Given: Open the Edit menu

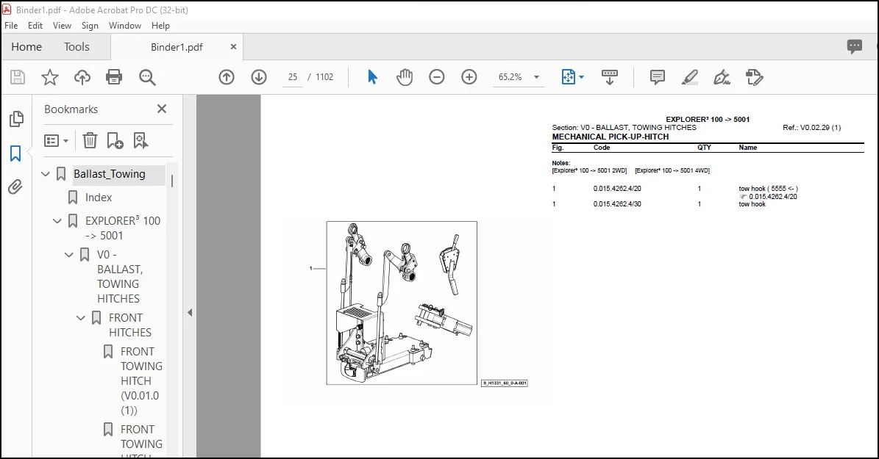Looking at the screenshot, I should [x=35, y=26].
